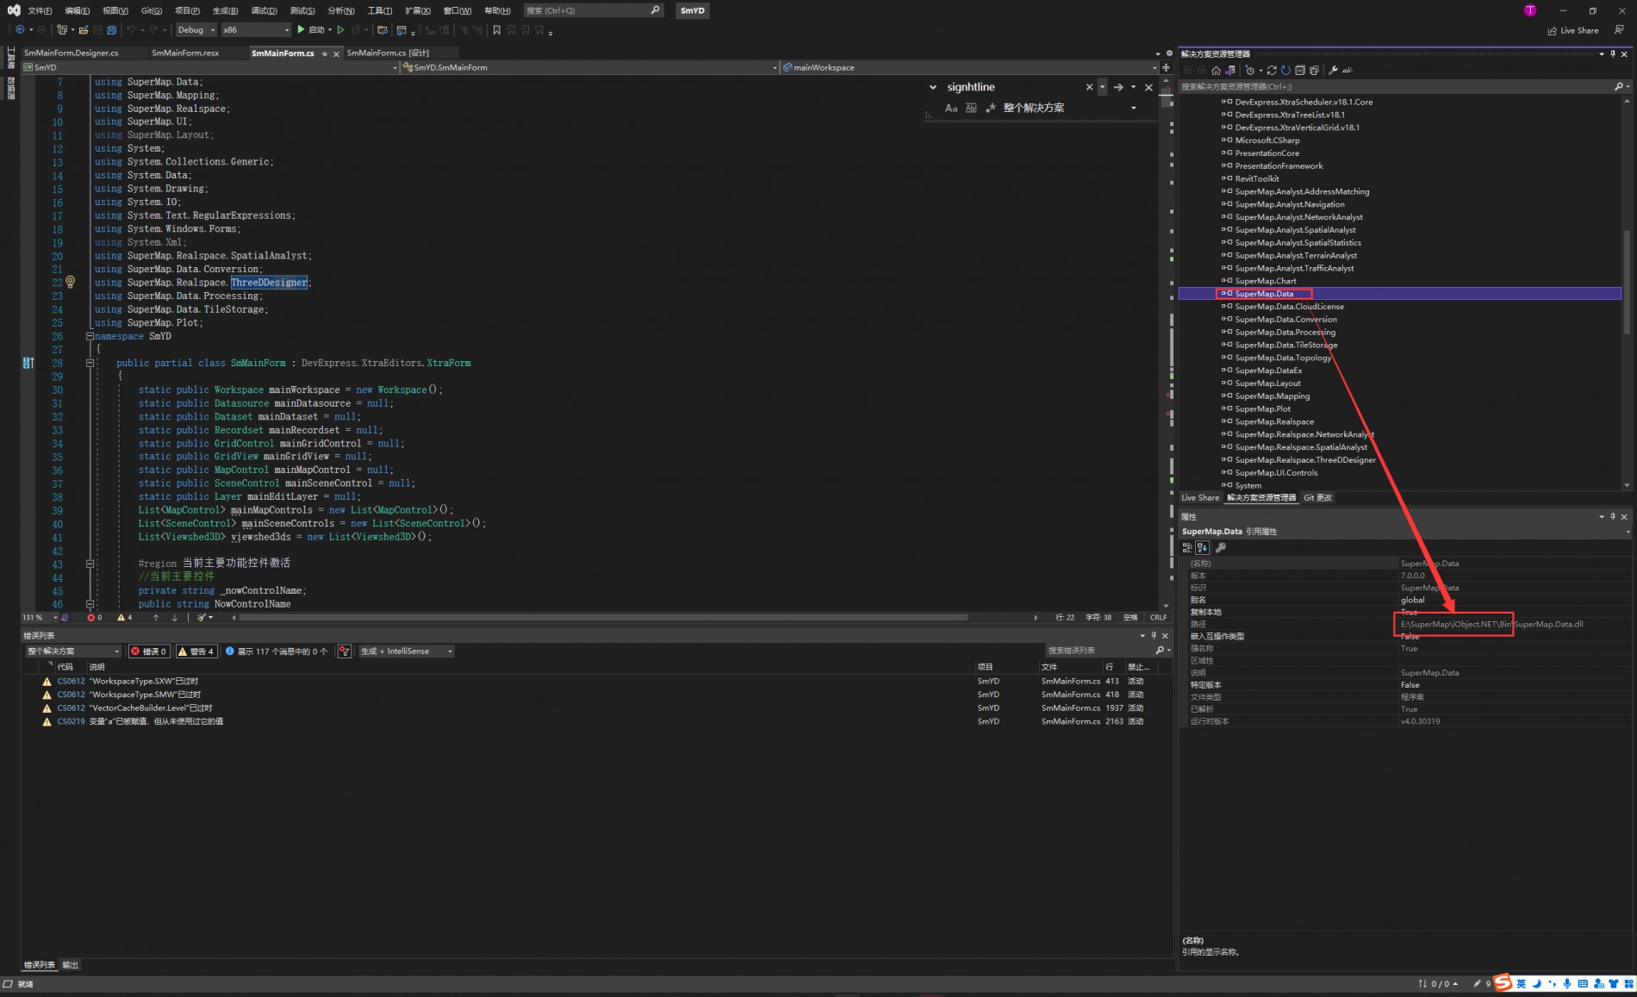Screen dimensions: 1637x997
Task: Open the Tools (工具) menu
Action: (380, 10)
